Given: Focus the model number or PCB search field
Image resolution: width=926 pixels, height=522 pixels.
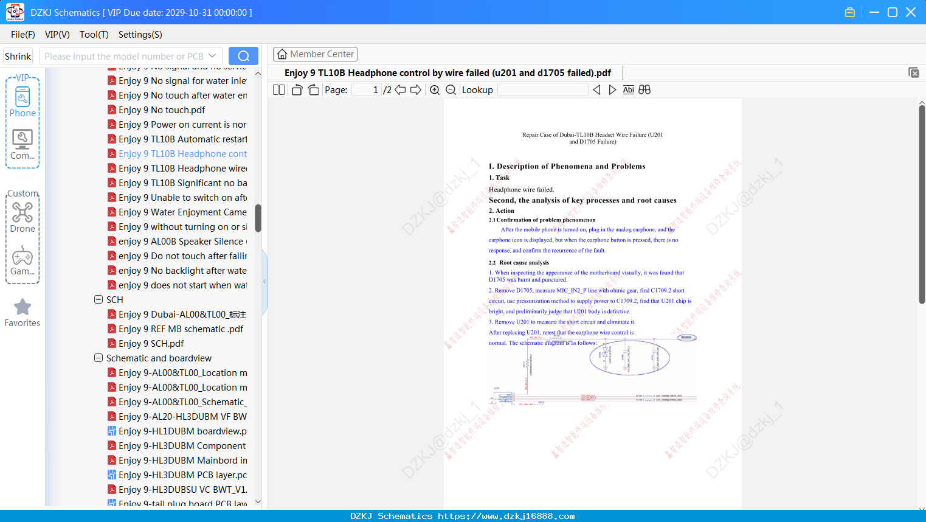Looking at the screenshot, I should click(x=124, y=56).
